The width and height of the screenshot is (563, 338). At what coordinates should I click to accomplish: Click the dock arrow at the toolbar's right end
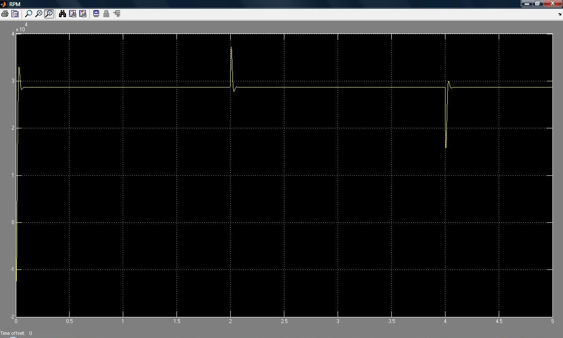click(559, 14)
